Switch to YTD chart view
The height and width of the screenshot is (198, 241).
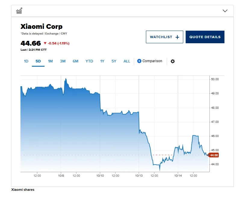89,61
